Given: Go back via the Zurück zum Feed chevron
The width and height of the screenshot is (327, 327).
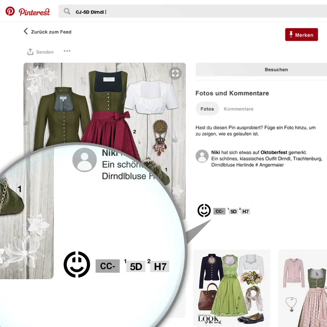Looking at the screenshot, I should click(x=26, y=31).
